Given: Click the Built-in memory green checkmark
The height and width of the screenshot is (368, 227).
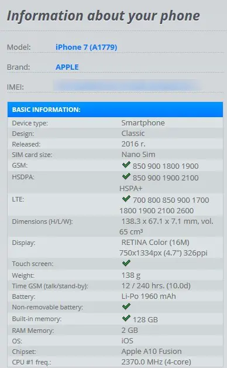Looking at the screenshot, I should 126,318.
